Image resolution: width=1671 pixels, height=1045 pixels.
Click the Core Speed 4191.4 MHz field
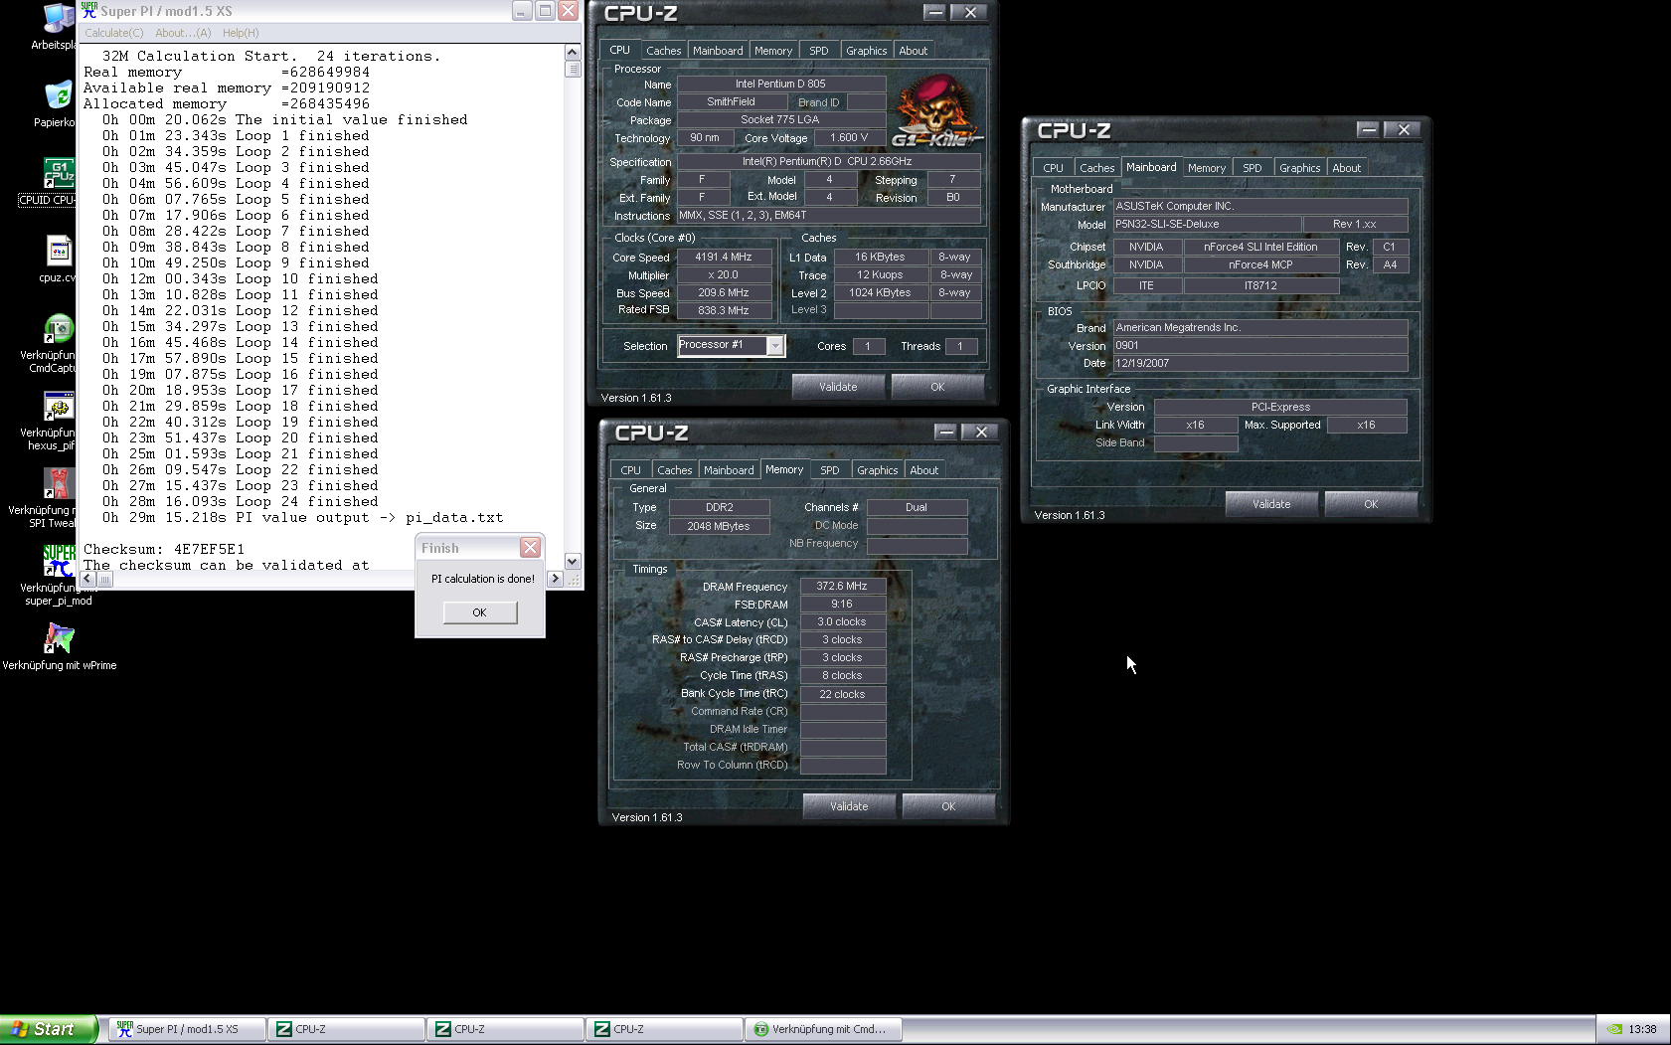point(724,257)
